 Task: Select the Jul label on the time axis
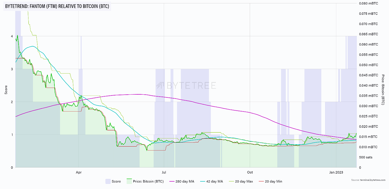[x=164, y=173]
